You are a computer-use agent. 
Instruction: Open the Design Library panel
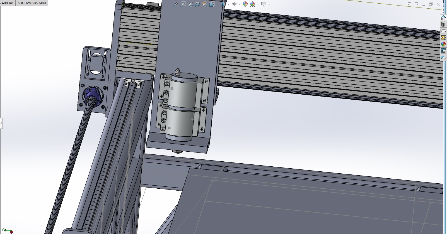coord(443,24)
